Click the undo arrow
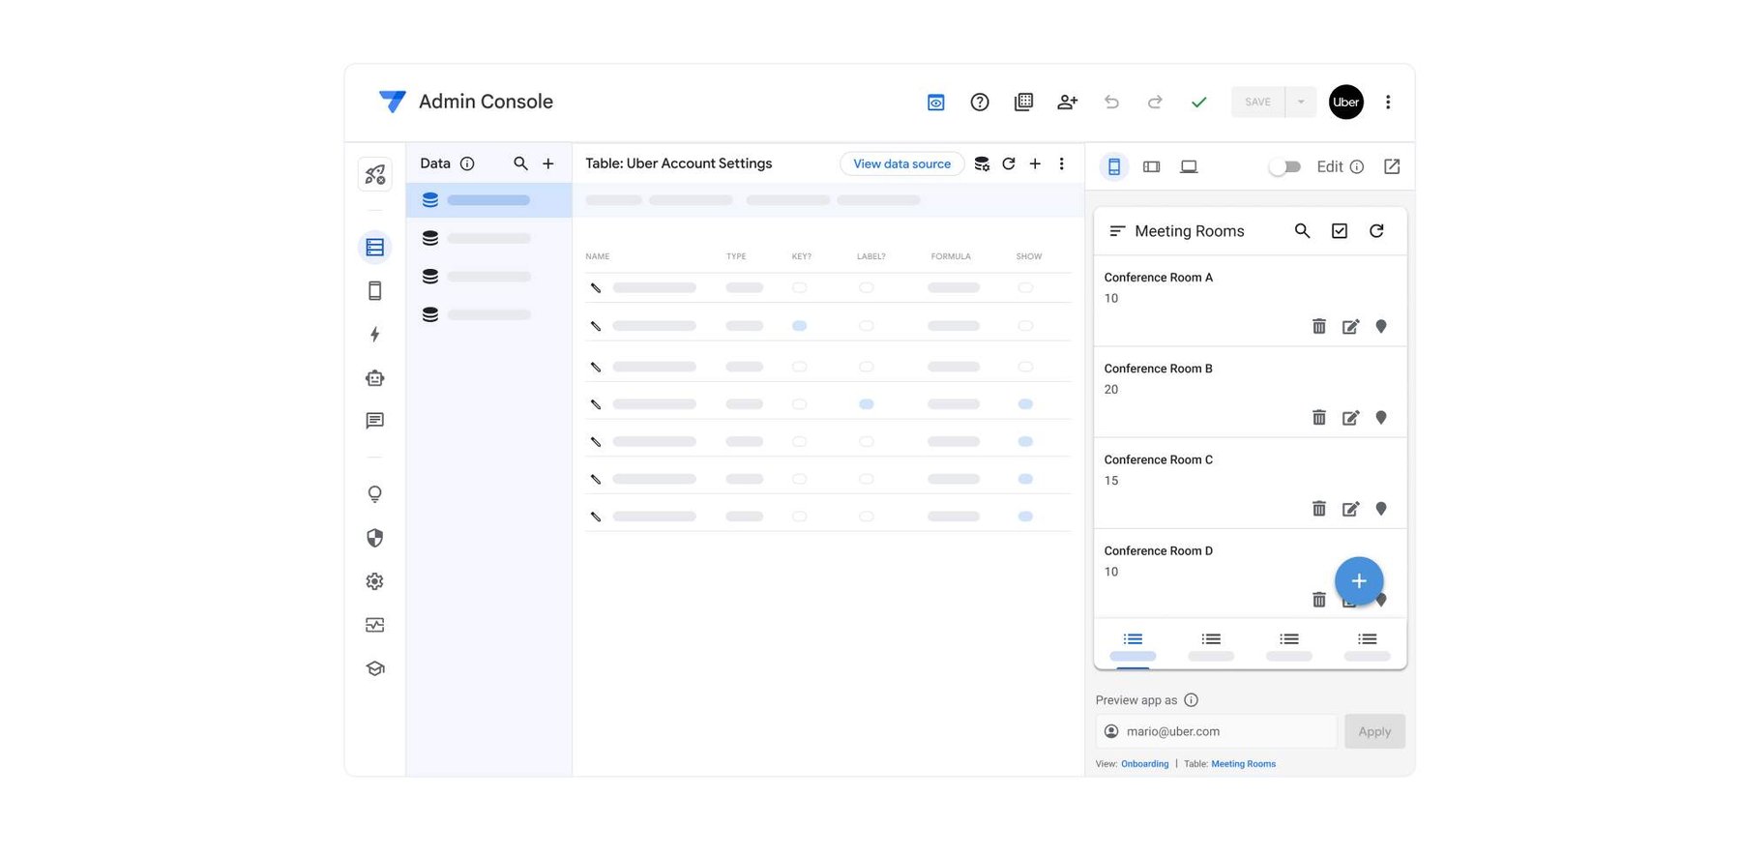 [x=1111, y=103]
